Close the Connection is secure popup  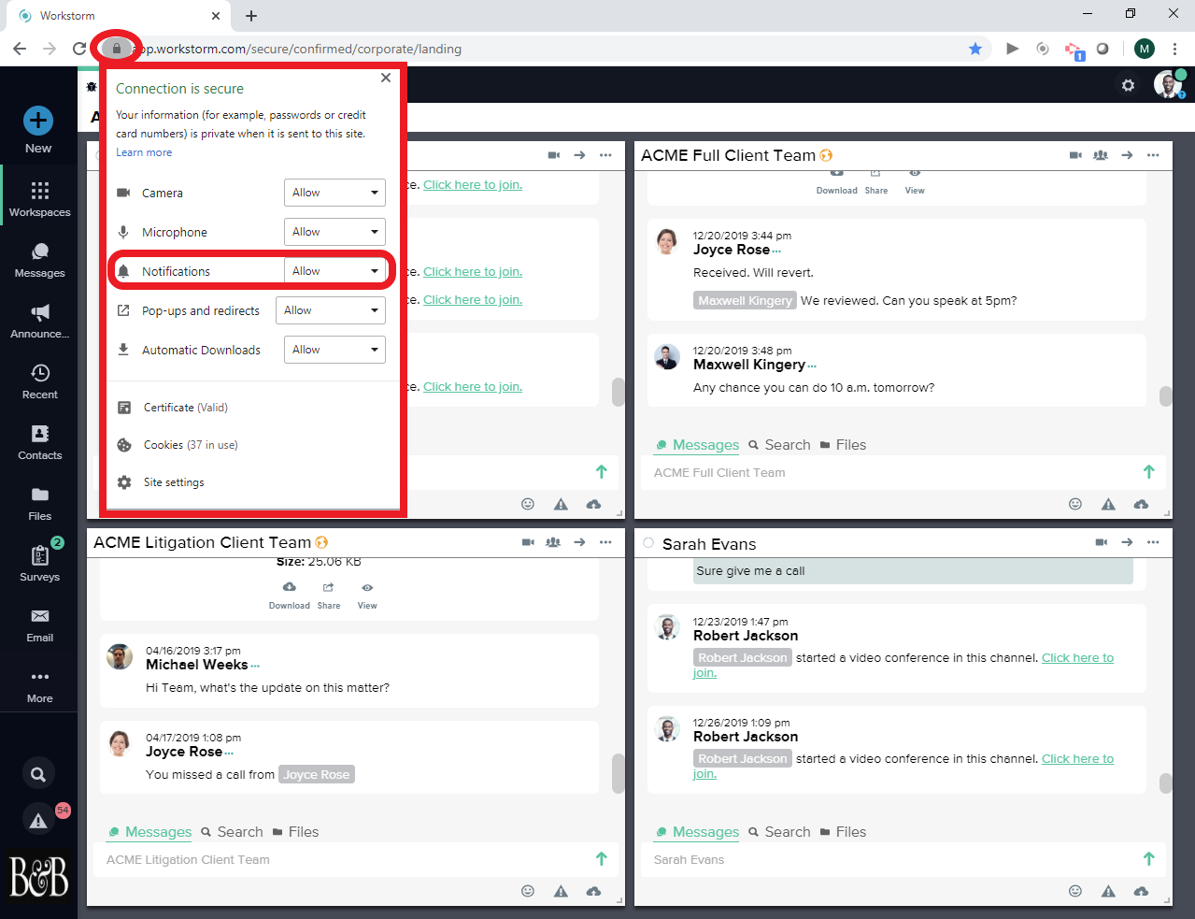(x=386, y=79)
